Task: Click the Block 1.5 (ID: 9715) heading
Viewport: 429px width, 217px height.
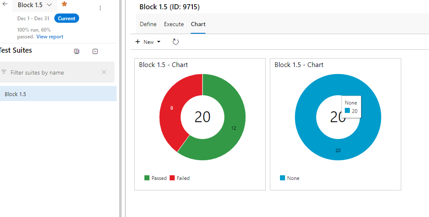Action: click(x=170, y=7)
